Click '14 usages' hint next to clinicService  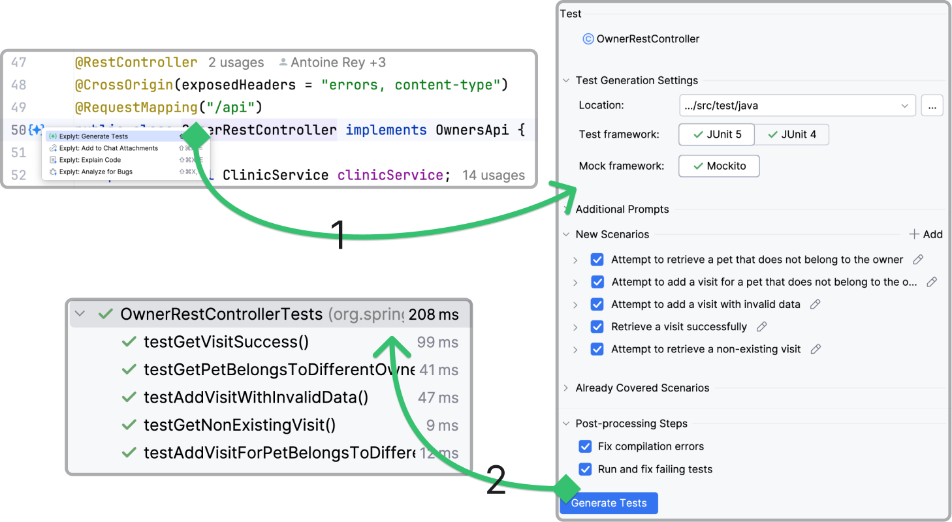494,175
